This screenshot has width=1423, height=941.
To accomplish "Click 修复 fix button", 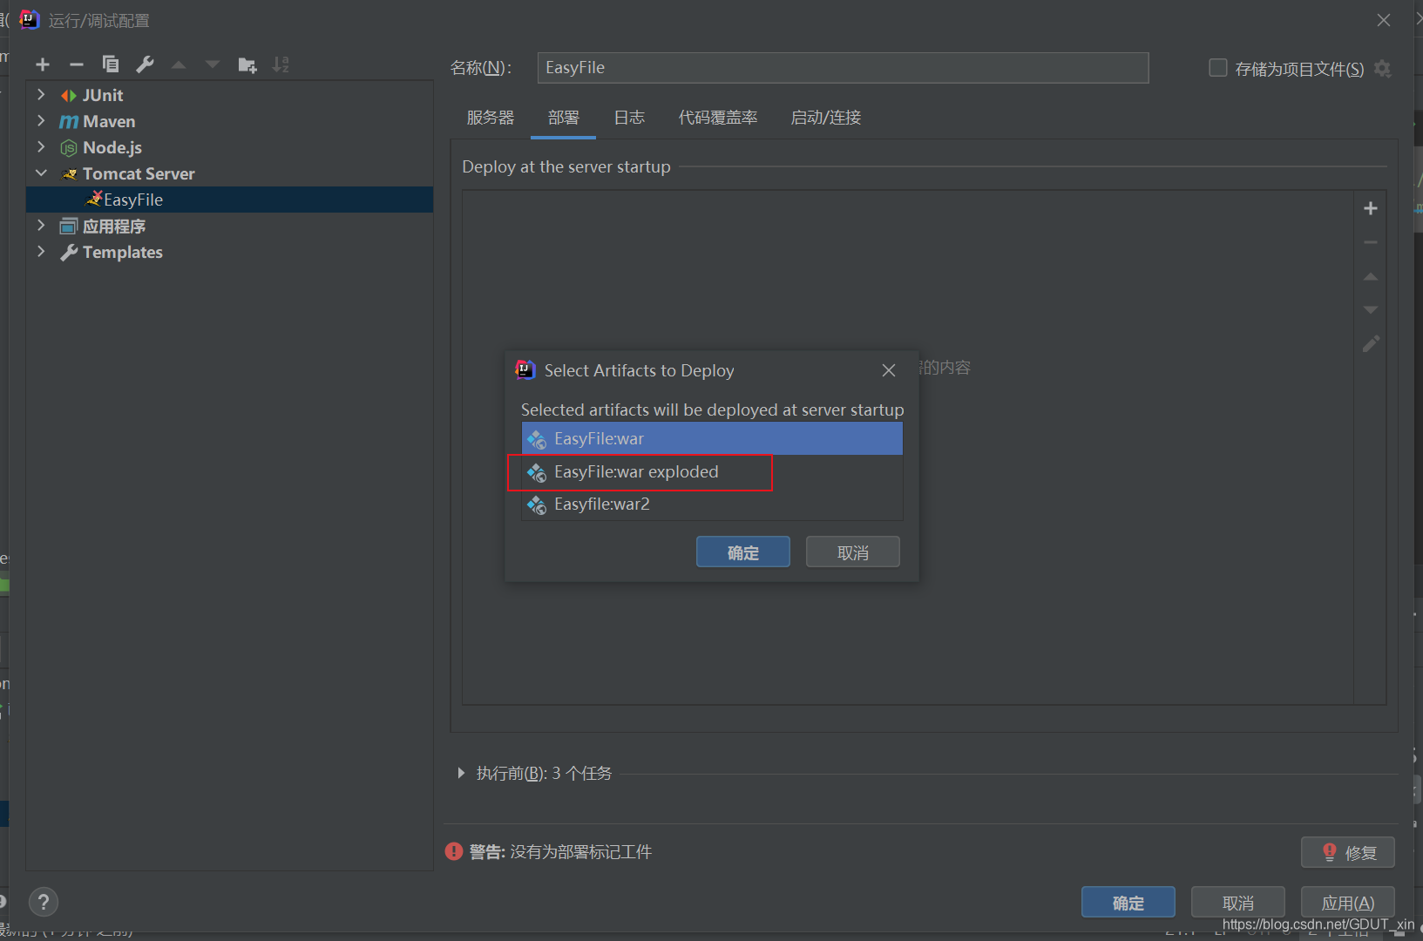I will (1348, 852).
